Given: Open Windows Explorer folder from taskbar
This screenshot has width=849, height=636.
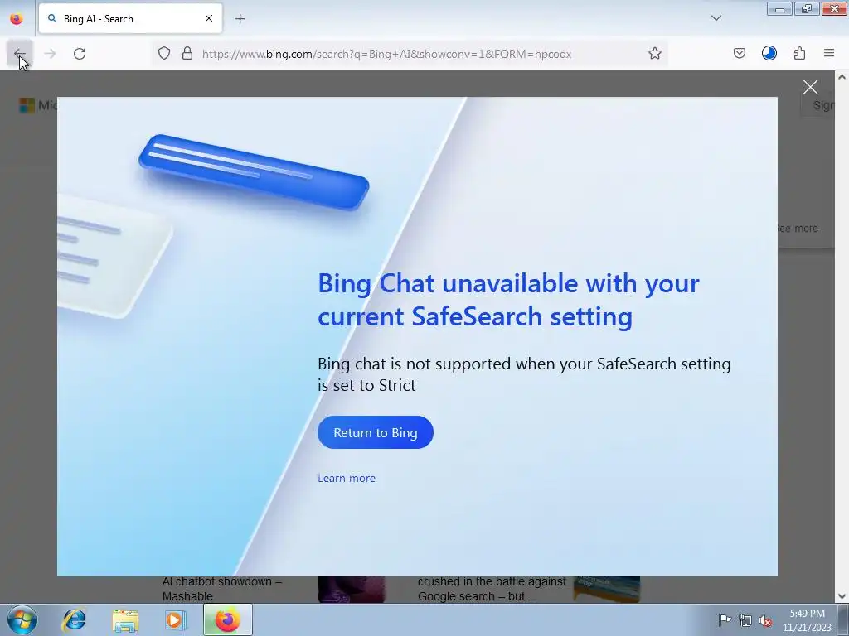Looking at the screenshot, I should pyautogui.click(x=125, y=619).
